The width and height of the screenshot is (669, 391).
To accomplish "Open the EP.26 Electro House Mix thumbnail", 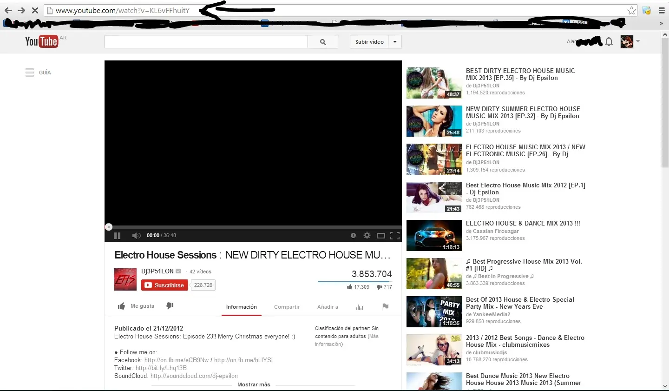I will (x=434, y=159).
